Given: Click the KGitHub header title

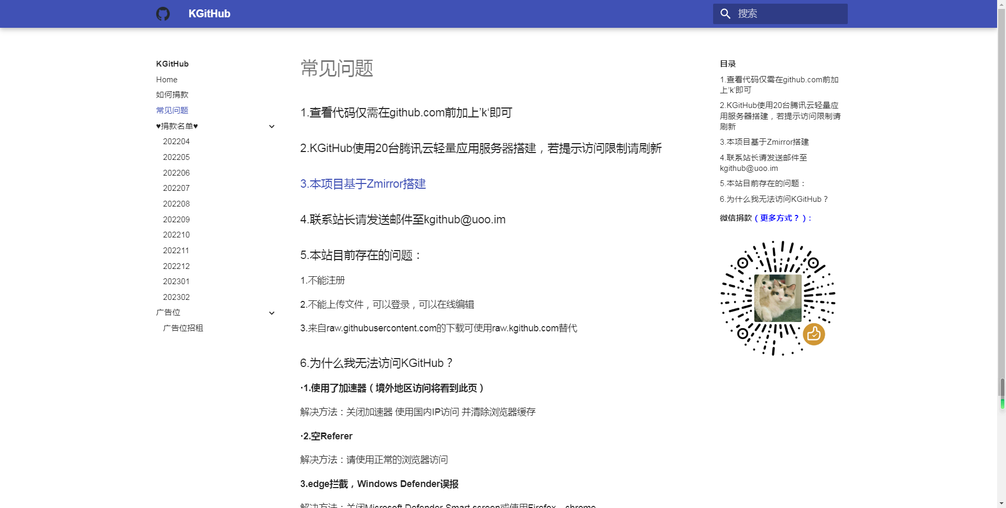Looking at the screenshot, I should point(209,14).
